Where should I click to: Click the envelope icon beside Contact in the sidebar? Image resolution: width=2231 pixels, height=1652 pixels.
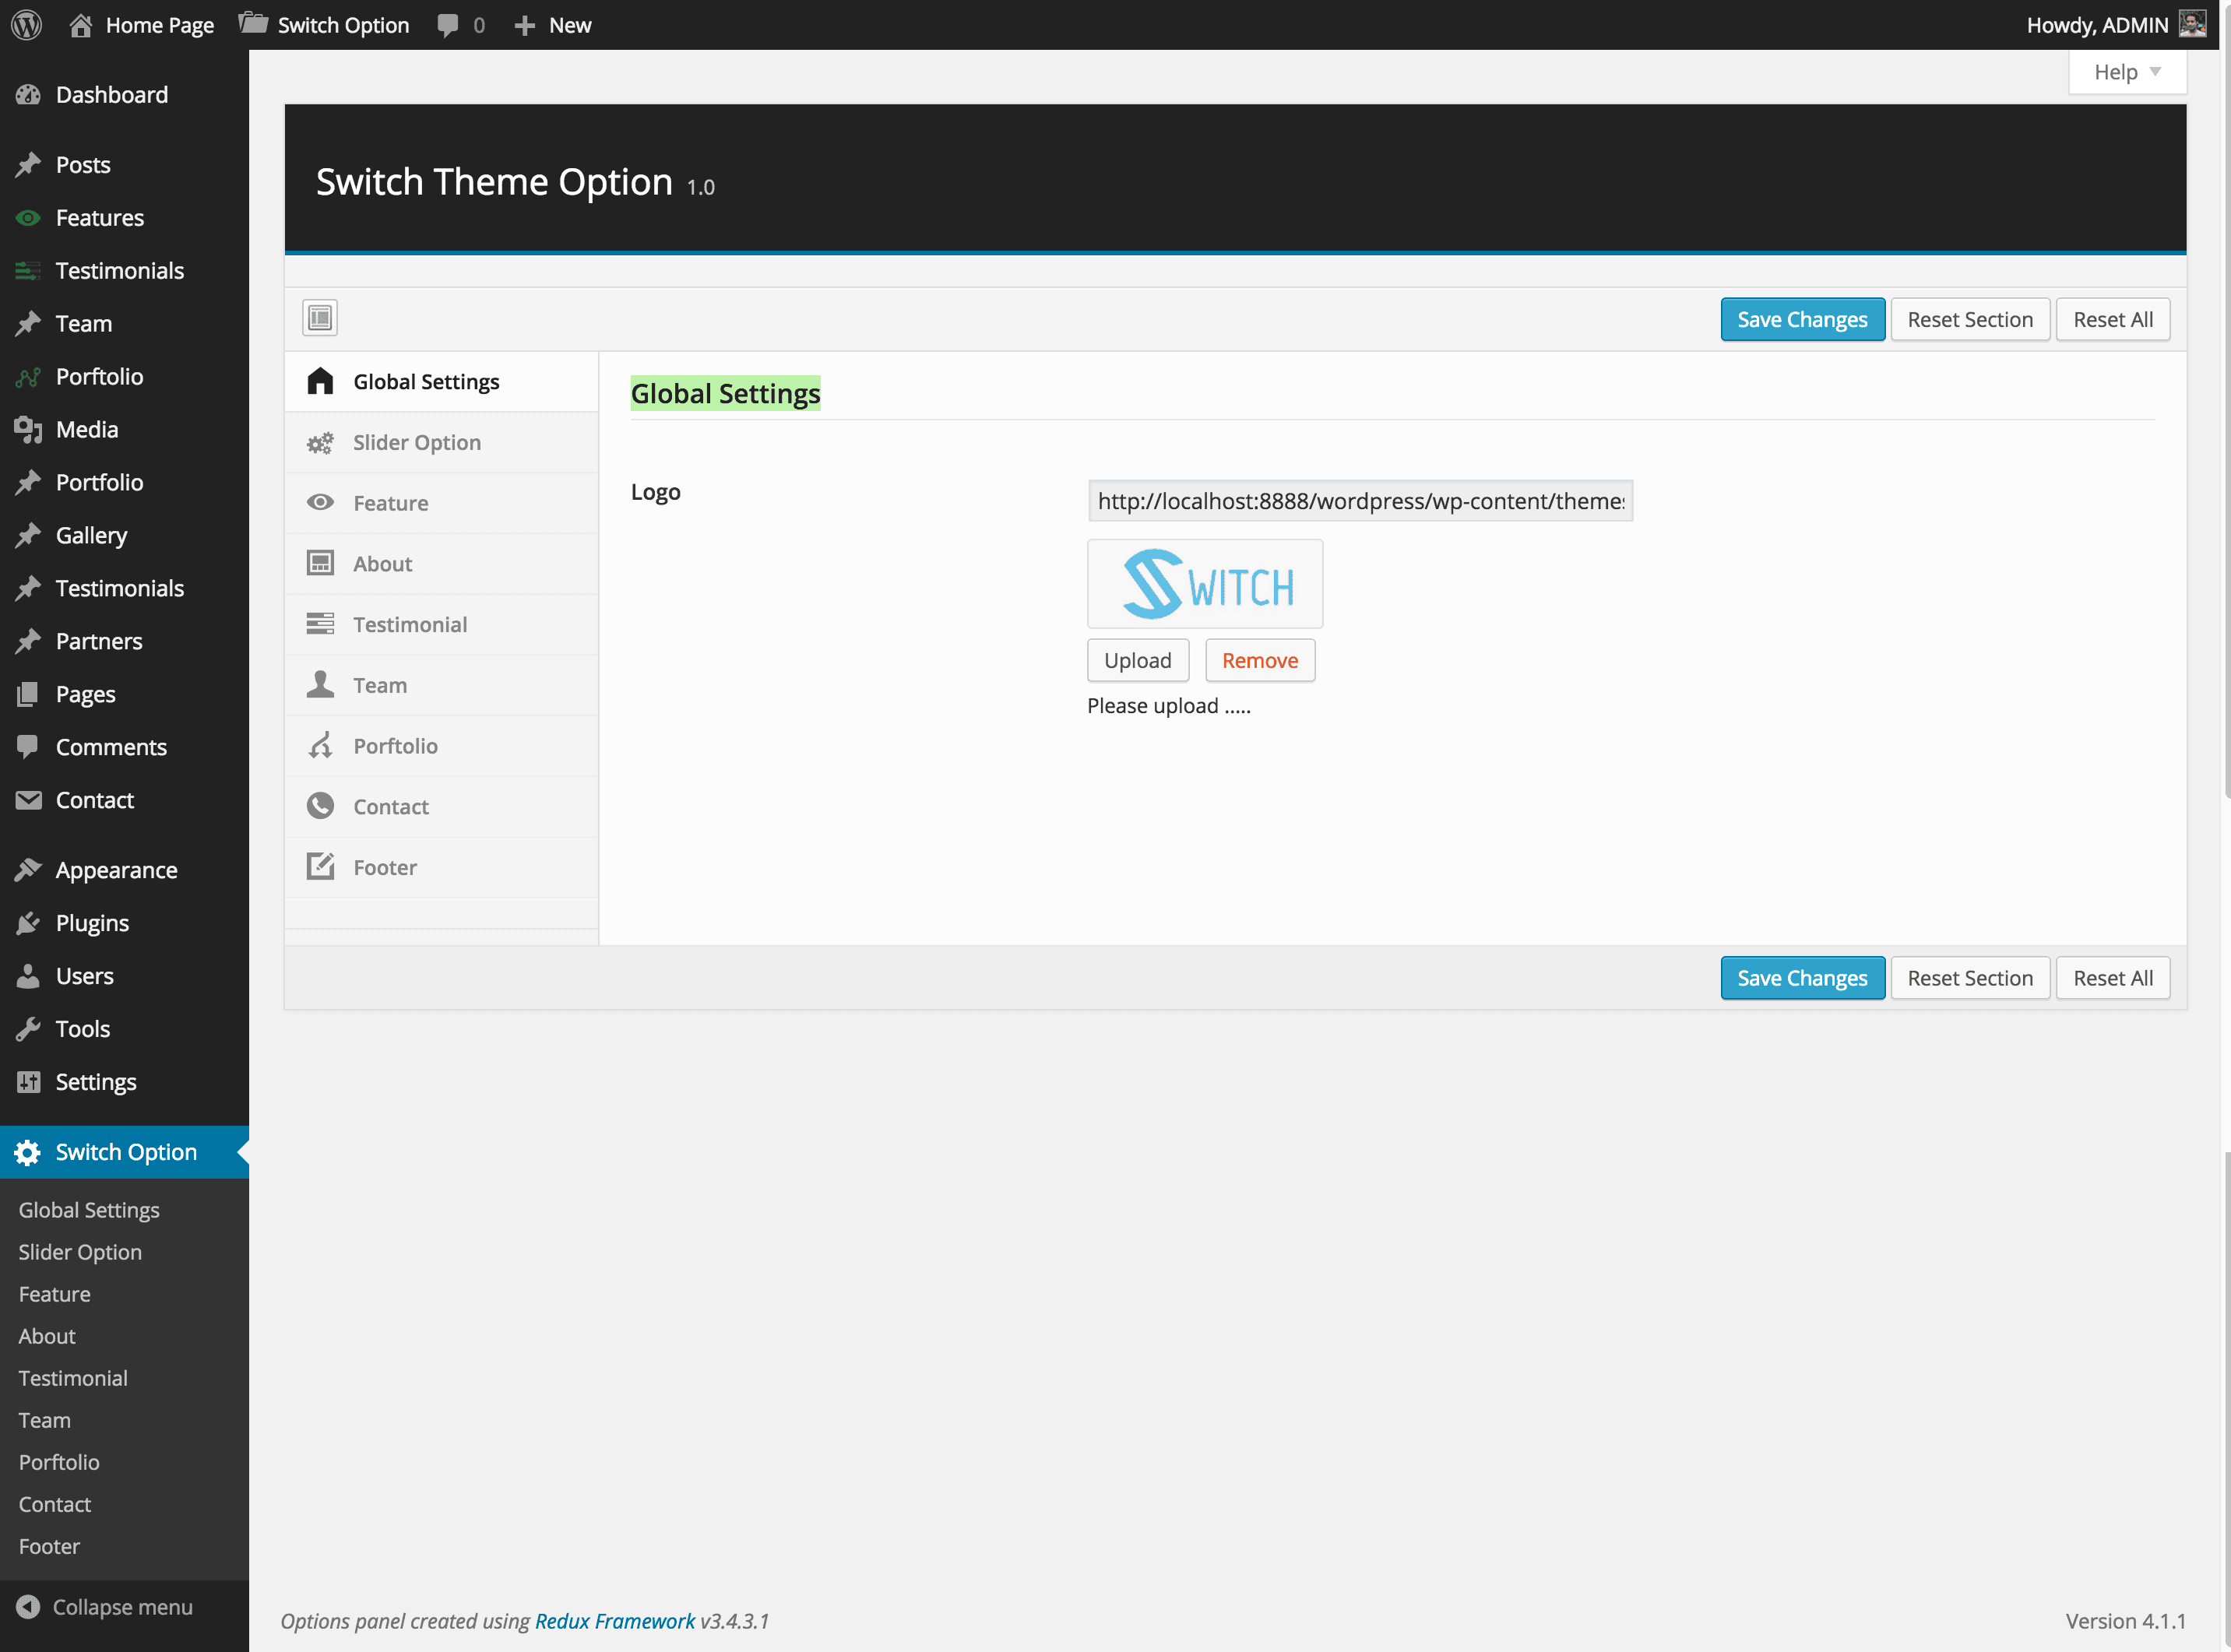tap(28, 800)
